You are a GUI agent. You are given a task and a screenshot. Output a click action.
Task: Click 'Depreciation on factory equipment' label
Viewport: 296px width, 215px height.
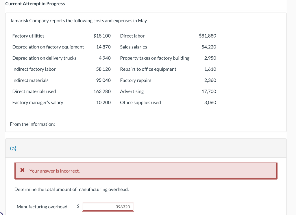click(48, 47)
